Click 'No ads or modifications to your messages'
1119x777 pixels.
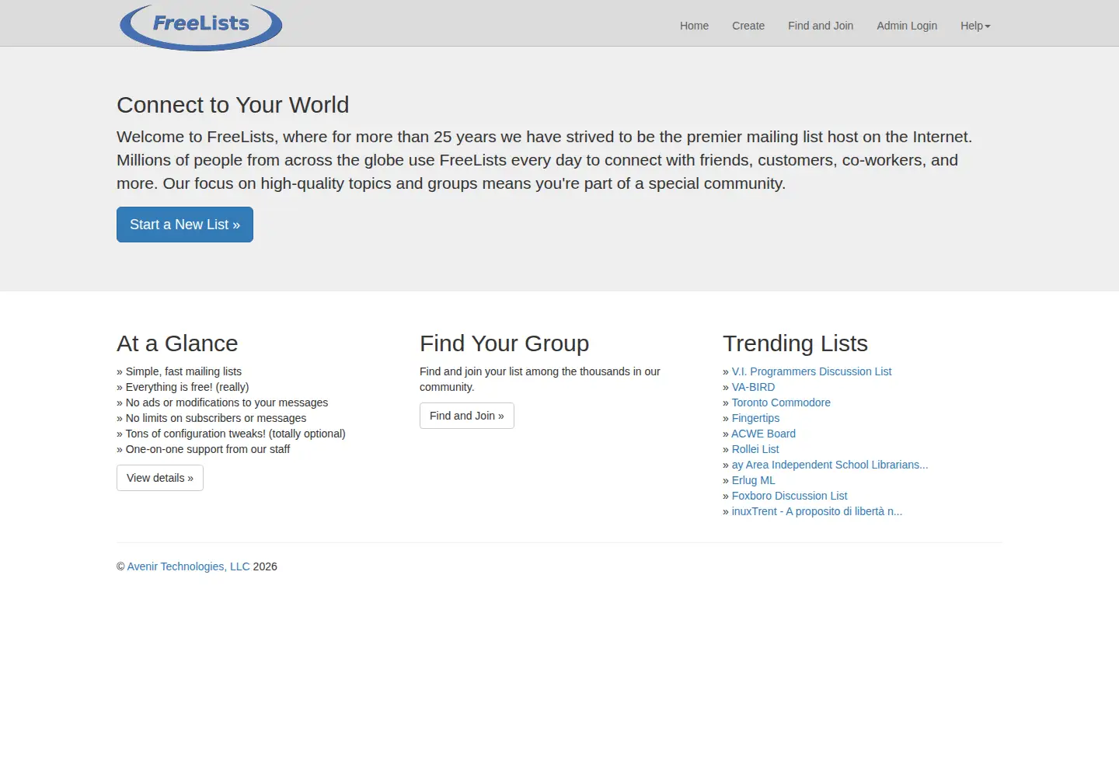coord(227,402)
